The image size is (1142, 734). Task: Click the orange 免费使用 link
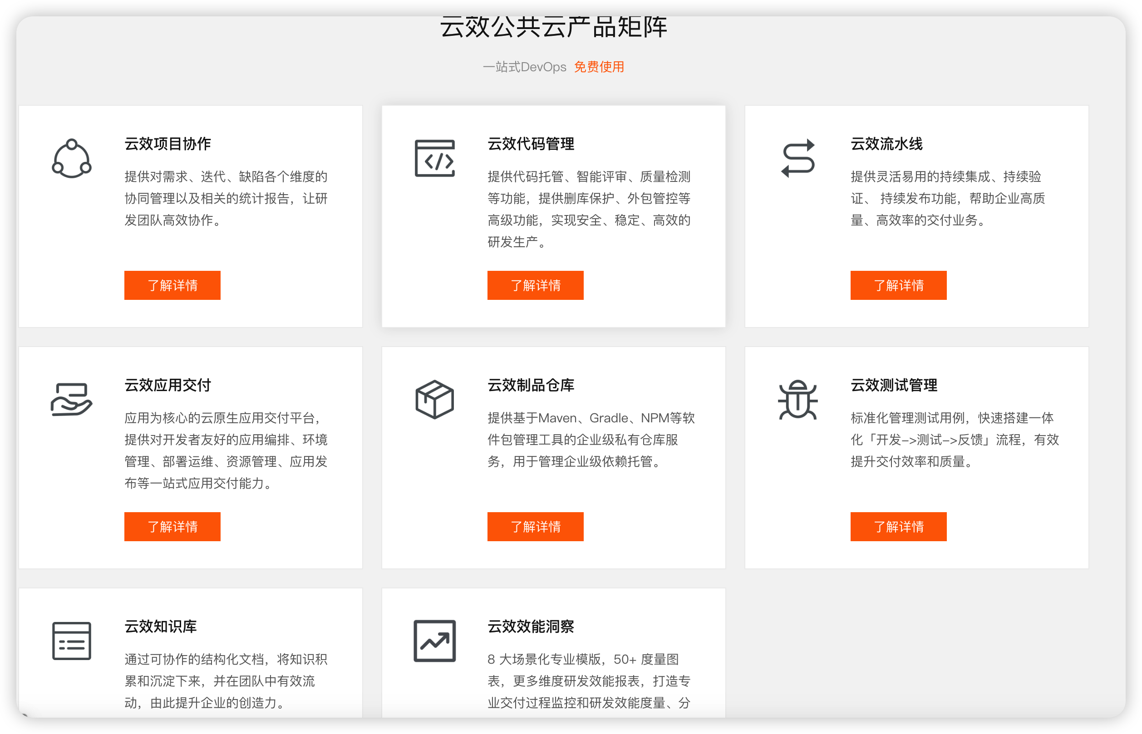[x=599, y=67]
